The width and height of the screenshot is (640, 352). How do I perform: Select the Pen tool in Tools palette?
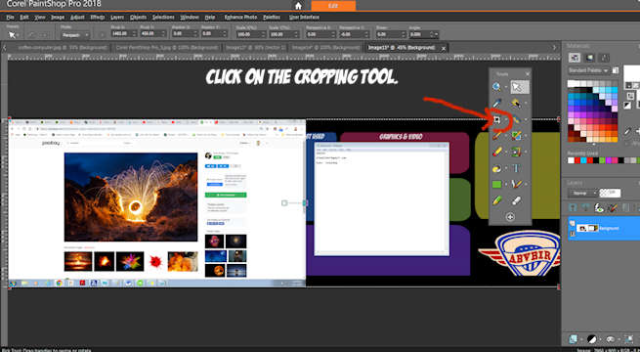tap(516, 184)
